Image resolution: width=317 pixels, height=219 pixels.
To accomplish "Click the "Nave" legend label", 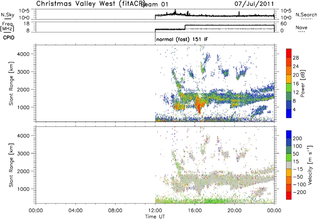I will tap(302, 28).
